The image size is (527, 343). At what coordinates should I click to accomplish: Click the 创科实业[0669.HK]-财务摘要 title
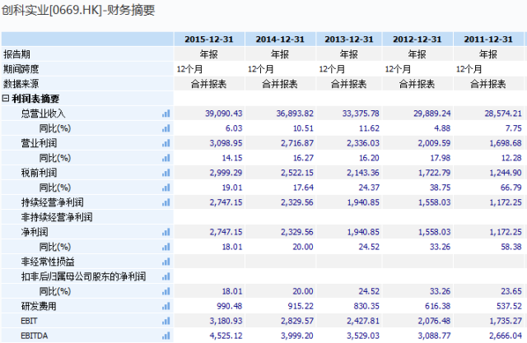click(x=78, y=10)
